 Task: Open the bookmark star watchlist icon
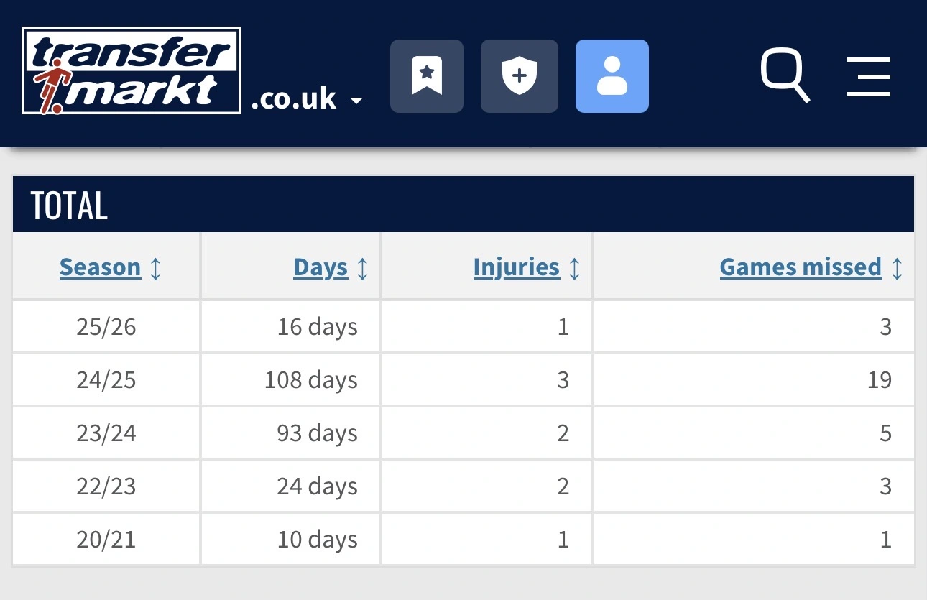click(427, 76)
